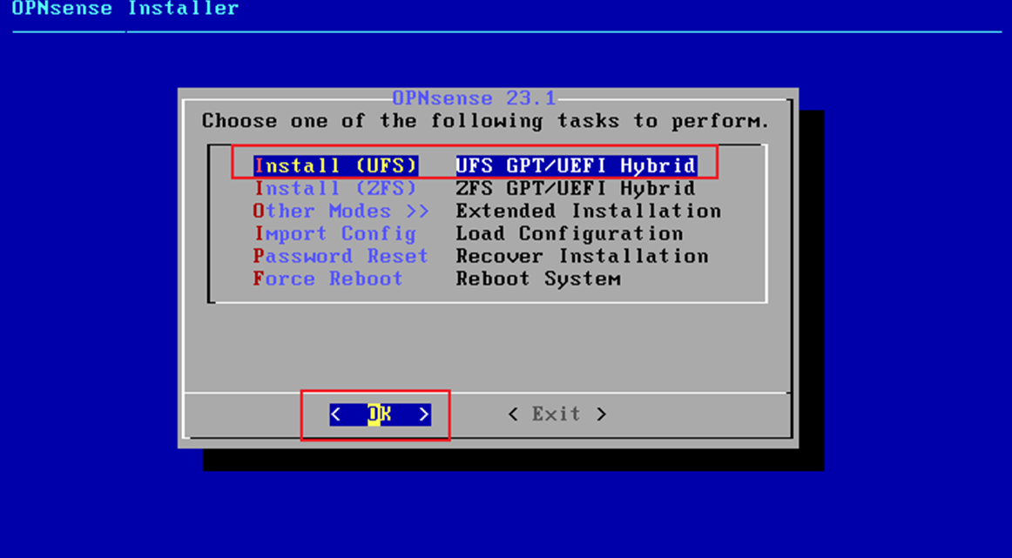Click the left angle bracket of Exit
The height and width of the screenshot is (558, 1012).
pyautogui.click(x=513, y=414)
